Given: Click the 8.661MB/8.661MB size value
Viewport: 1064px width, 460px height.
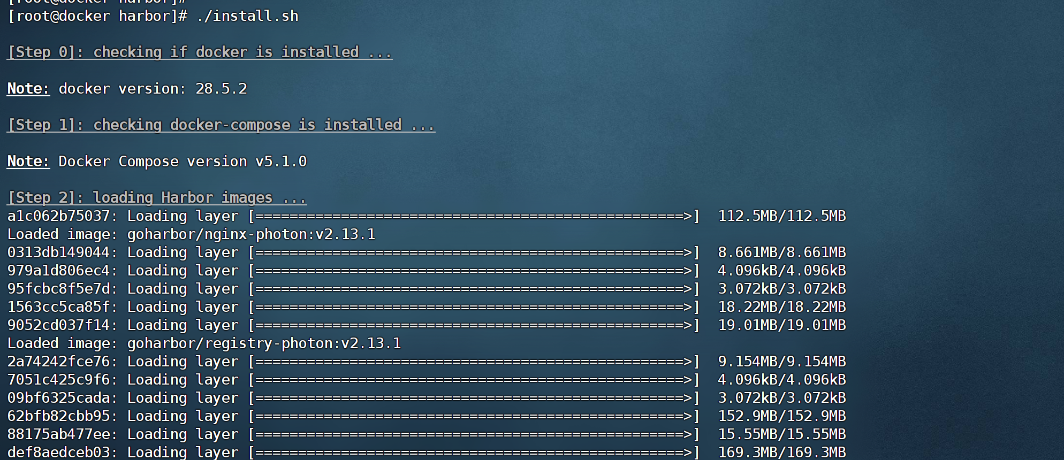Looking at the screenshot, I should (x=782, y=252).
